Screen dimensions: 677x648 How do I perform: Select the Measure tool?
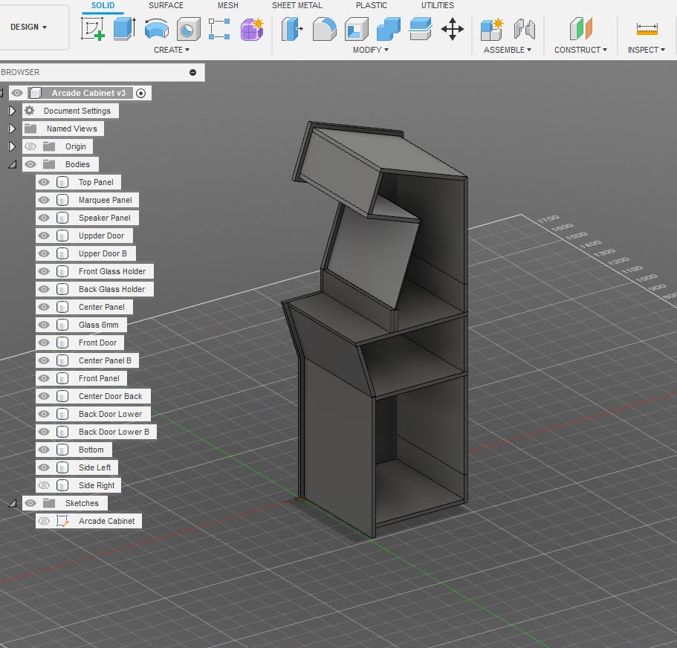click(x=647, y=29)
